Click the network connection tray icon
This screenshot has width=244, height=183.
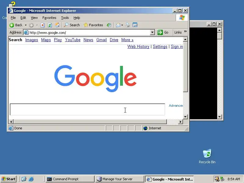click(222, 179)
